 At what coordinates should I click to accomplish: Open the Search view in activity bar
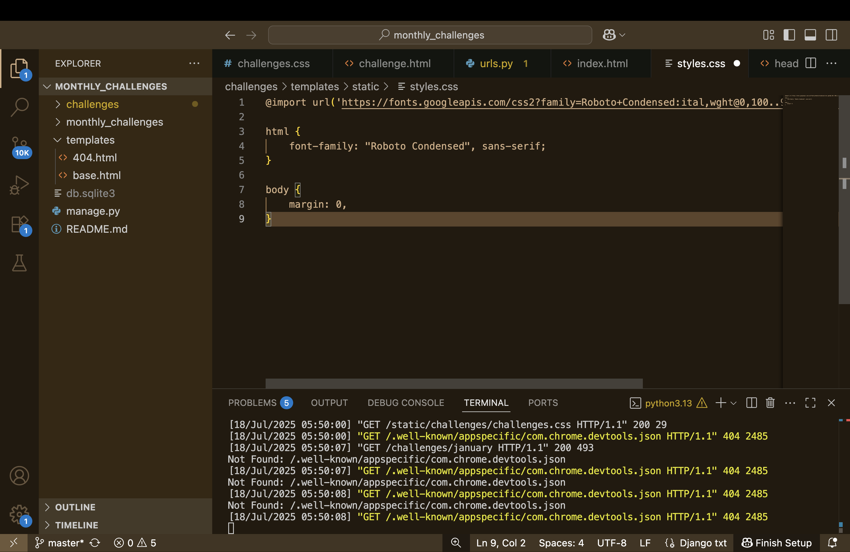19,107
